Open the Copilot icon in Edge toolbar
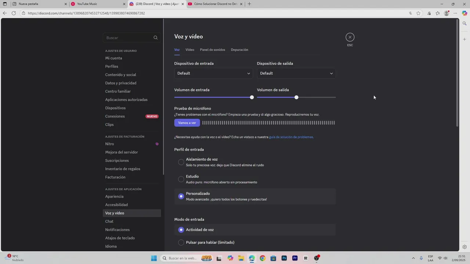470x264 pixels. (x=464, y=13)
